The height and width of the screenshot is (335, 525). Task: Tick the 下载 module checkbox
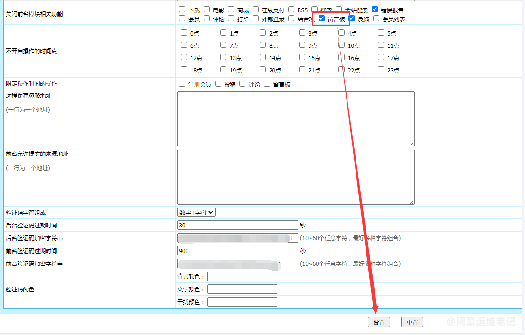pos(182,9)
